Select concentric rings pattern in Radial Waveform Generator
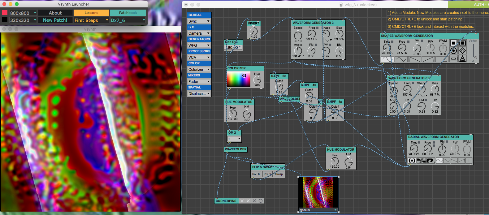 pos(412,161)
